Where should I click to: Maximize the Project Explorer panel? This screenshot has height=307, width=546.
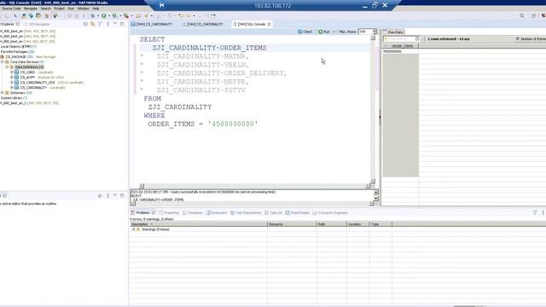[122, 24]
